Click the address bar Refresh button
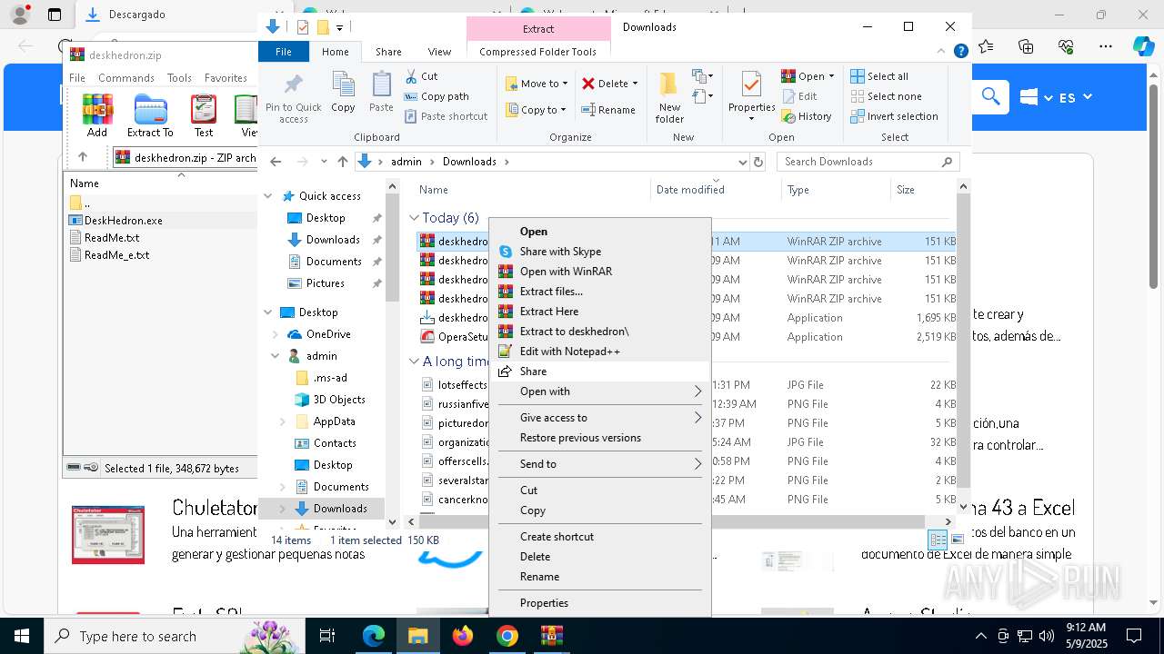This screenshot has width=1164, height=654. click(x=758, y=162)
